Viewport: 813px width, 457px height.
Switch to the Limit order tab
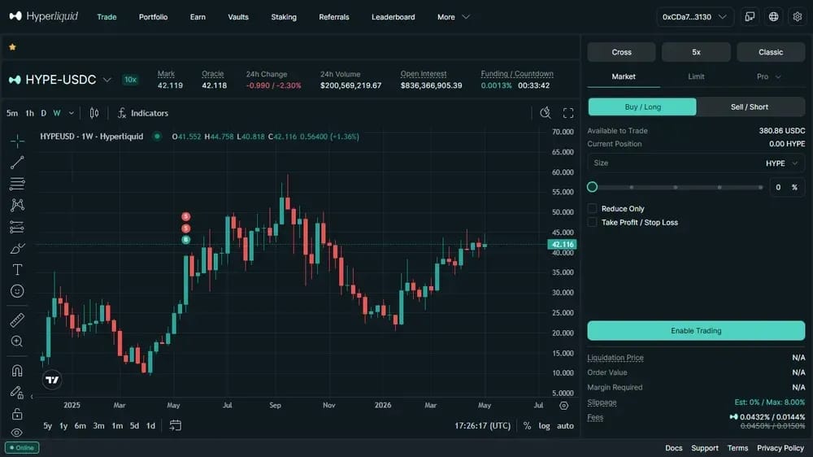tap(696, 76)
